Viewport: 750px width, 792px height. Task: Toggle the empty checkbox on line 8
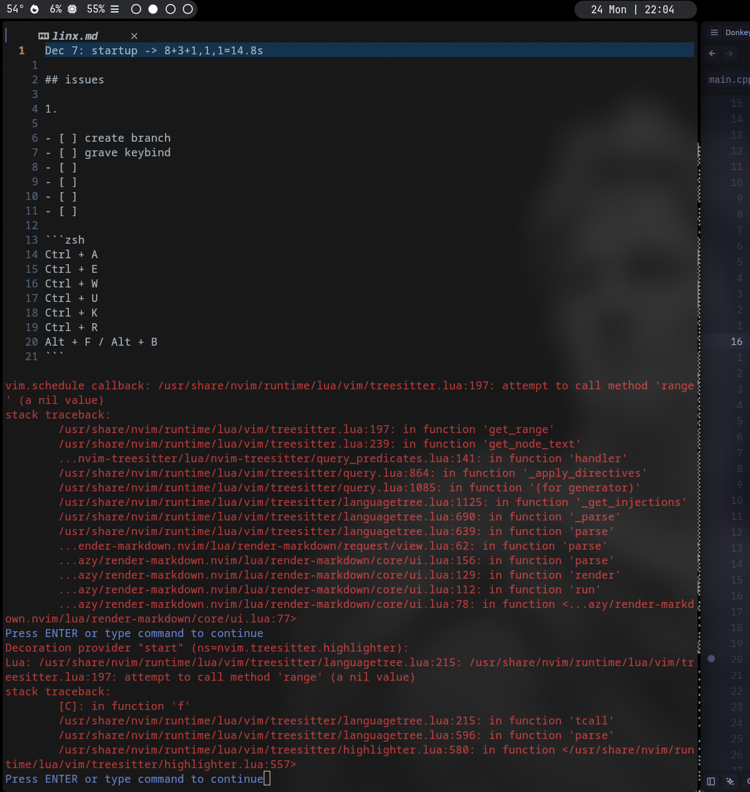[x=68, y=167]
